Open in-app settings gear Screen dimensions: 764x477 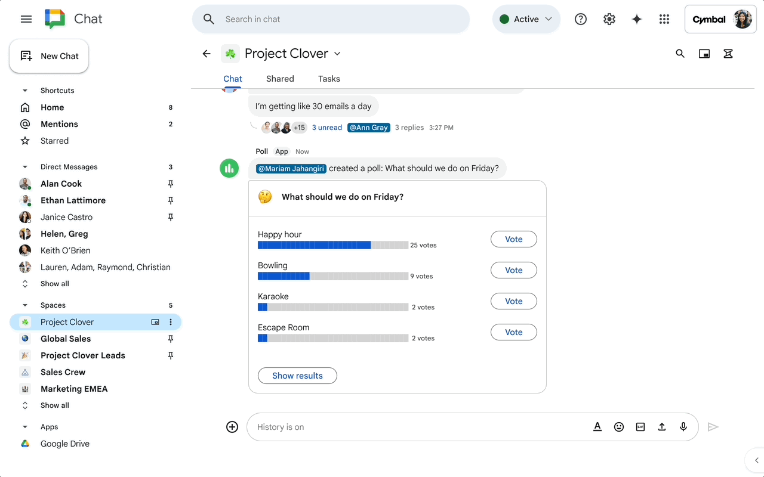point(609,18)
